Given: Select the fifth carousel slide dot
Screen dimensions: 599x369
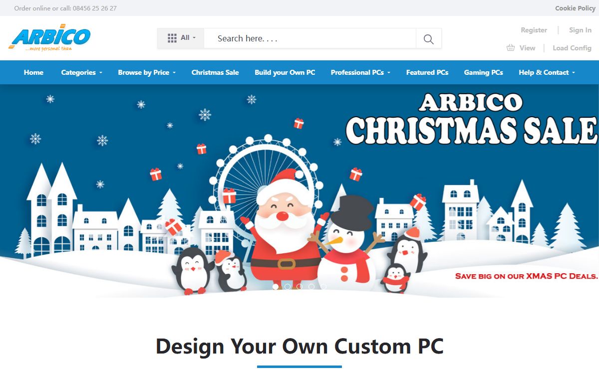Looking at the screenshot, I should [323, 287].
